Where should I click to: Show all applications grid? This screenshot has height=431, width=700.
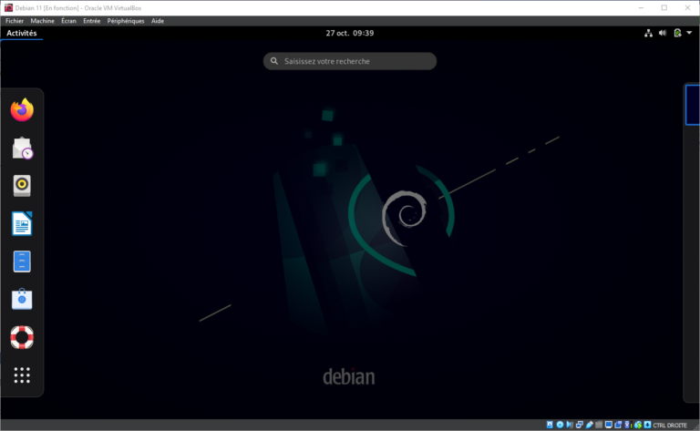(22, 375)
